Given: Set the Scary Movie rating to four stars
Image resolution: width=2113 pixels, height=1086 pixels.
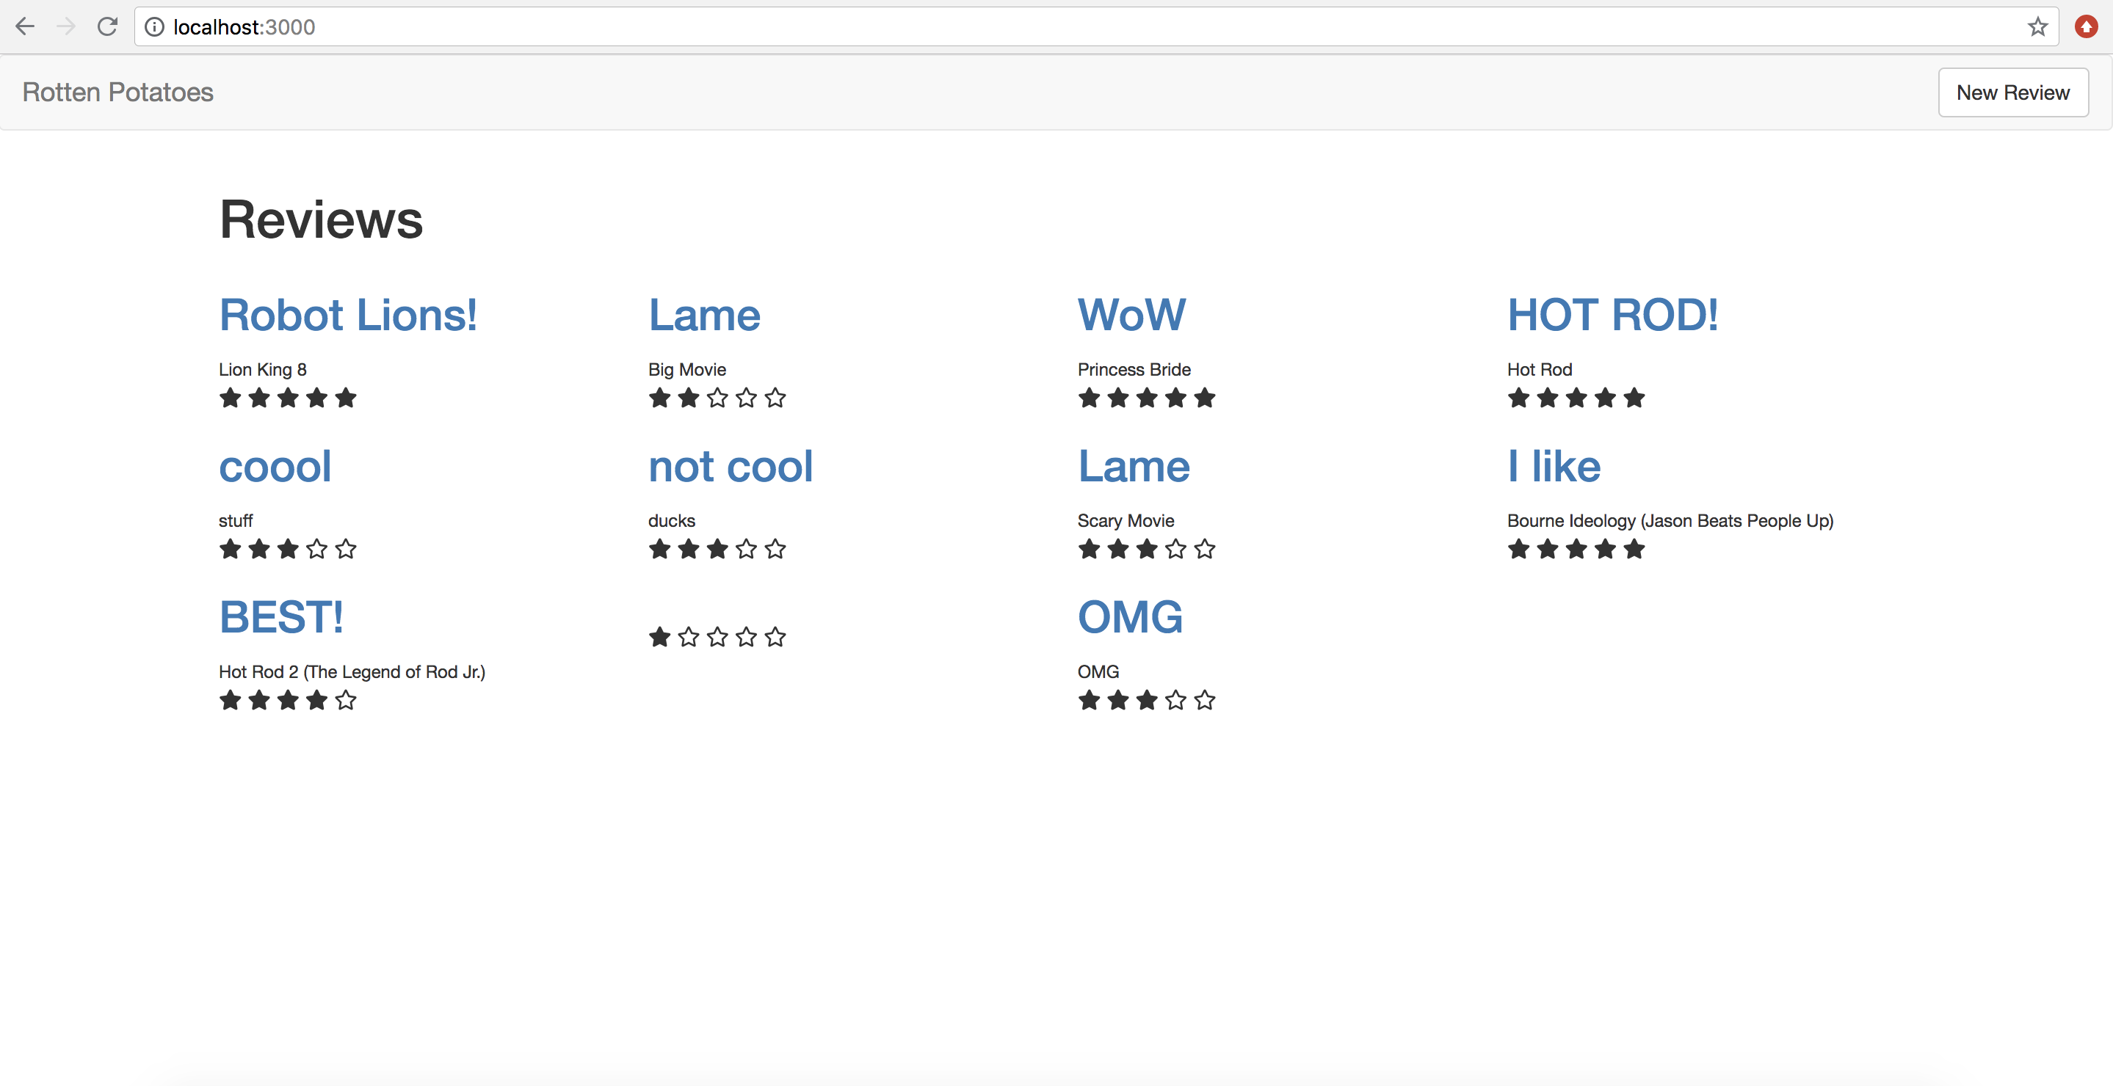Looking at the screenshot, I should [x=1175, y=550].
